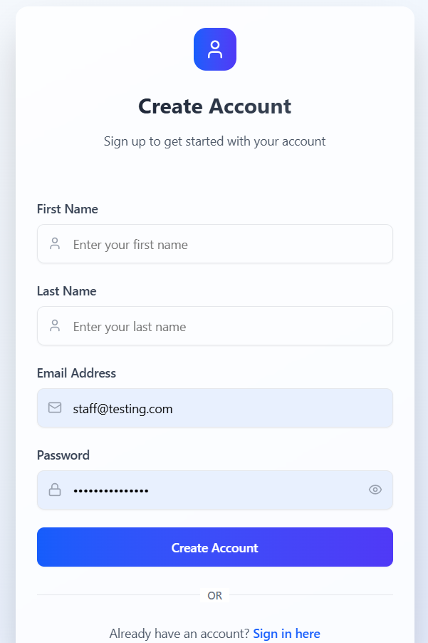
Task: Focus the first name input field
Action: (228, 244)
